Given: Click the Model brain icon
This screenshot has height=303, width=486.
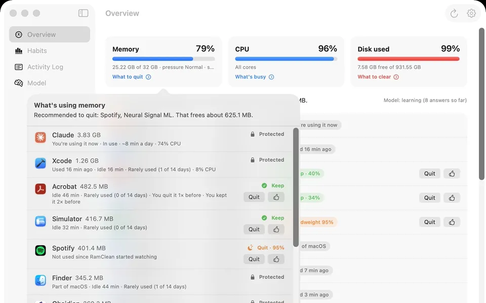Looking at the screenshot, I should (19, 83).
